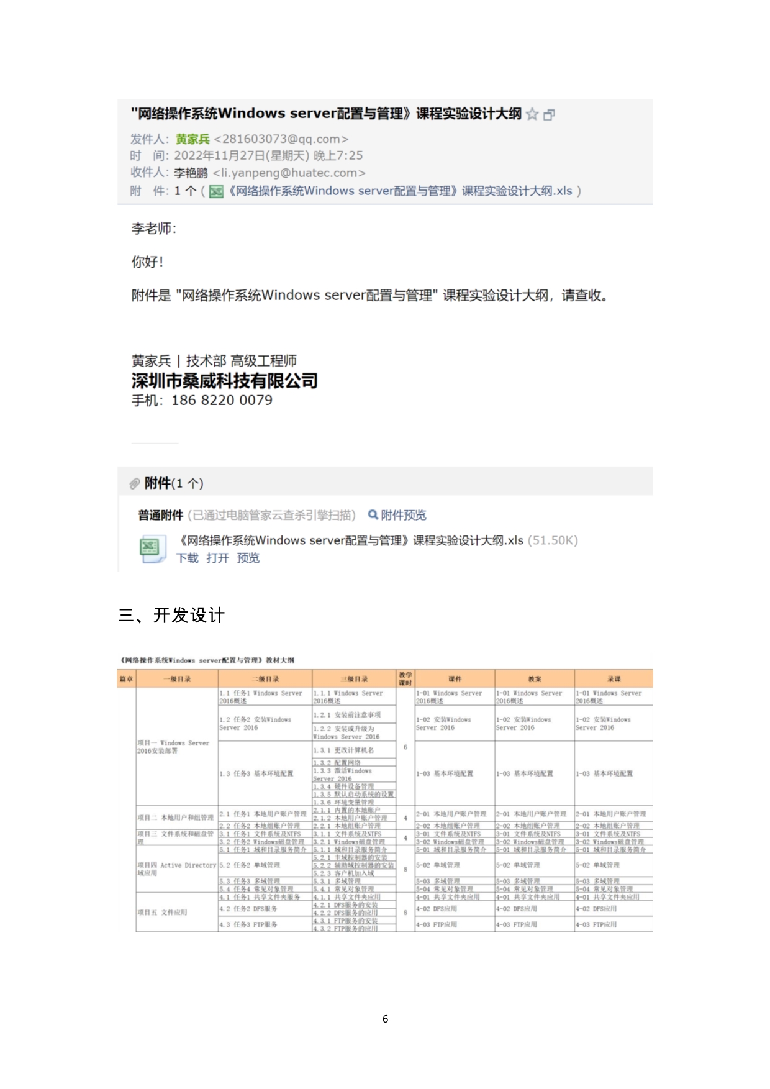Click the 下载 link
The width and height of the screenshot is (770, 1089).
pyautogui.click(x=187, y=558)
